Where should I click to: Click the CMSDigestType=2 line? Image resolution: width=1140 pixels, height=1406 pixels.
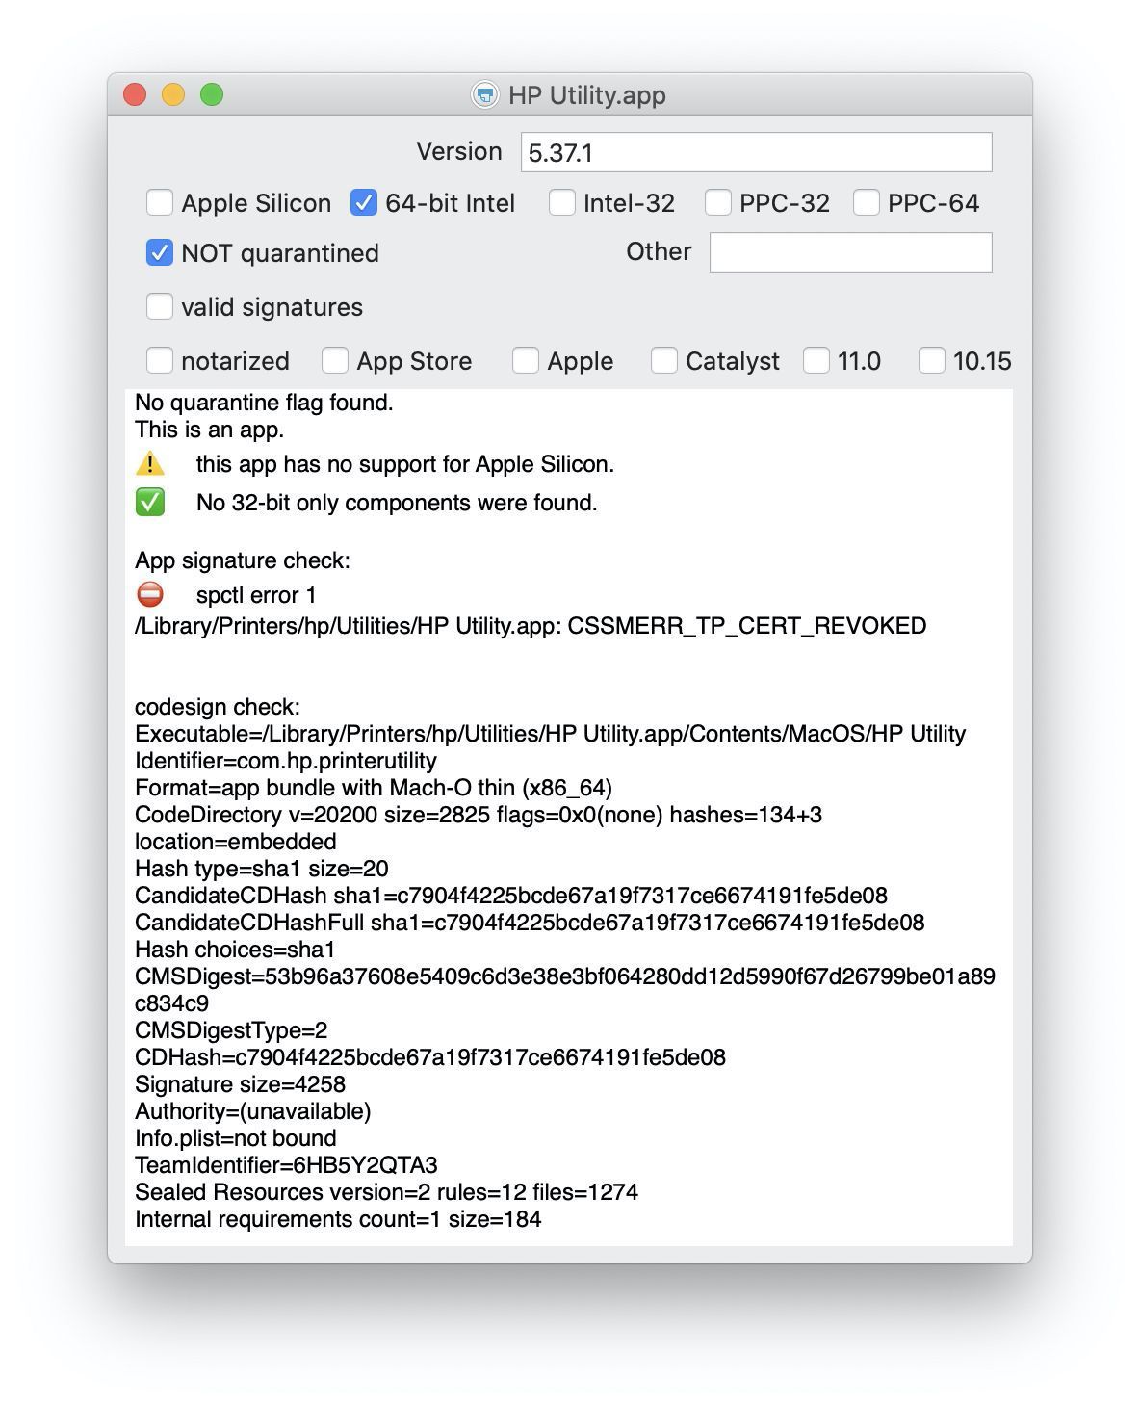(231, 1030)
